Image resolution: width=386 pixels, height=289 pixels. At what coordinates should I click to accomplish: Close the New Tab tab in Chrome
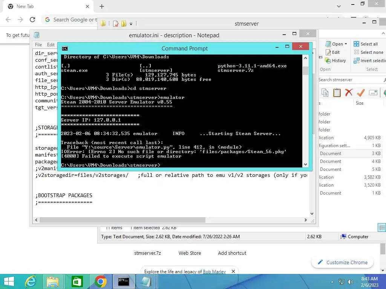pyautogui.click(x=87, y=6)
